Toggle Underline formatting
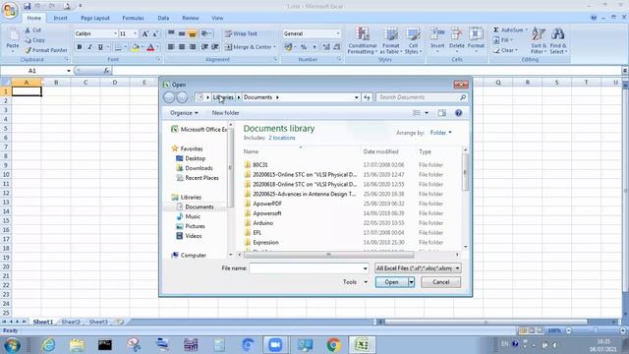 (100, 47)
